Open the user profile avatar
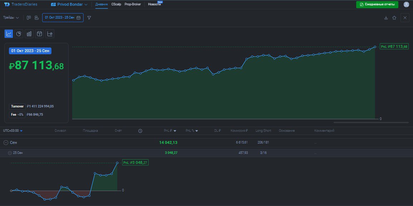 (406, 5)
